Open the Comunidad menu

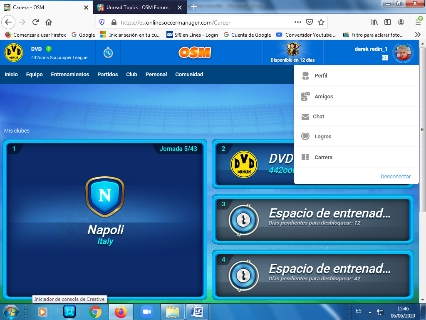(x=189, y=74)
